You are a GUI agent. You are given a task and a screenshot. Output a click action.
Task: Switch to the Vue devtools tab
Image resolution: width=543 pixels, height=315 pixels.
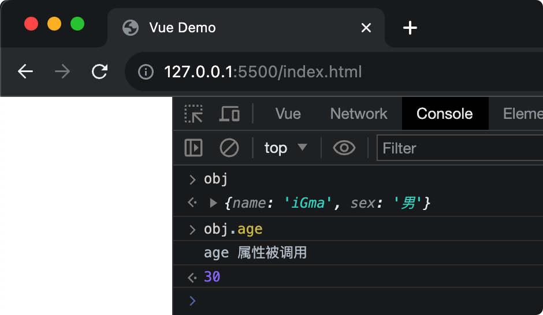pyautogui.click(x=288, y=114)
